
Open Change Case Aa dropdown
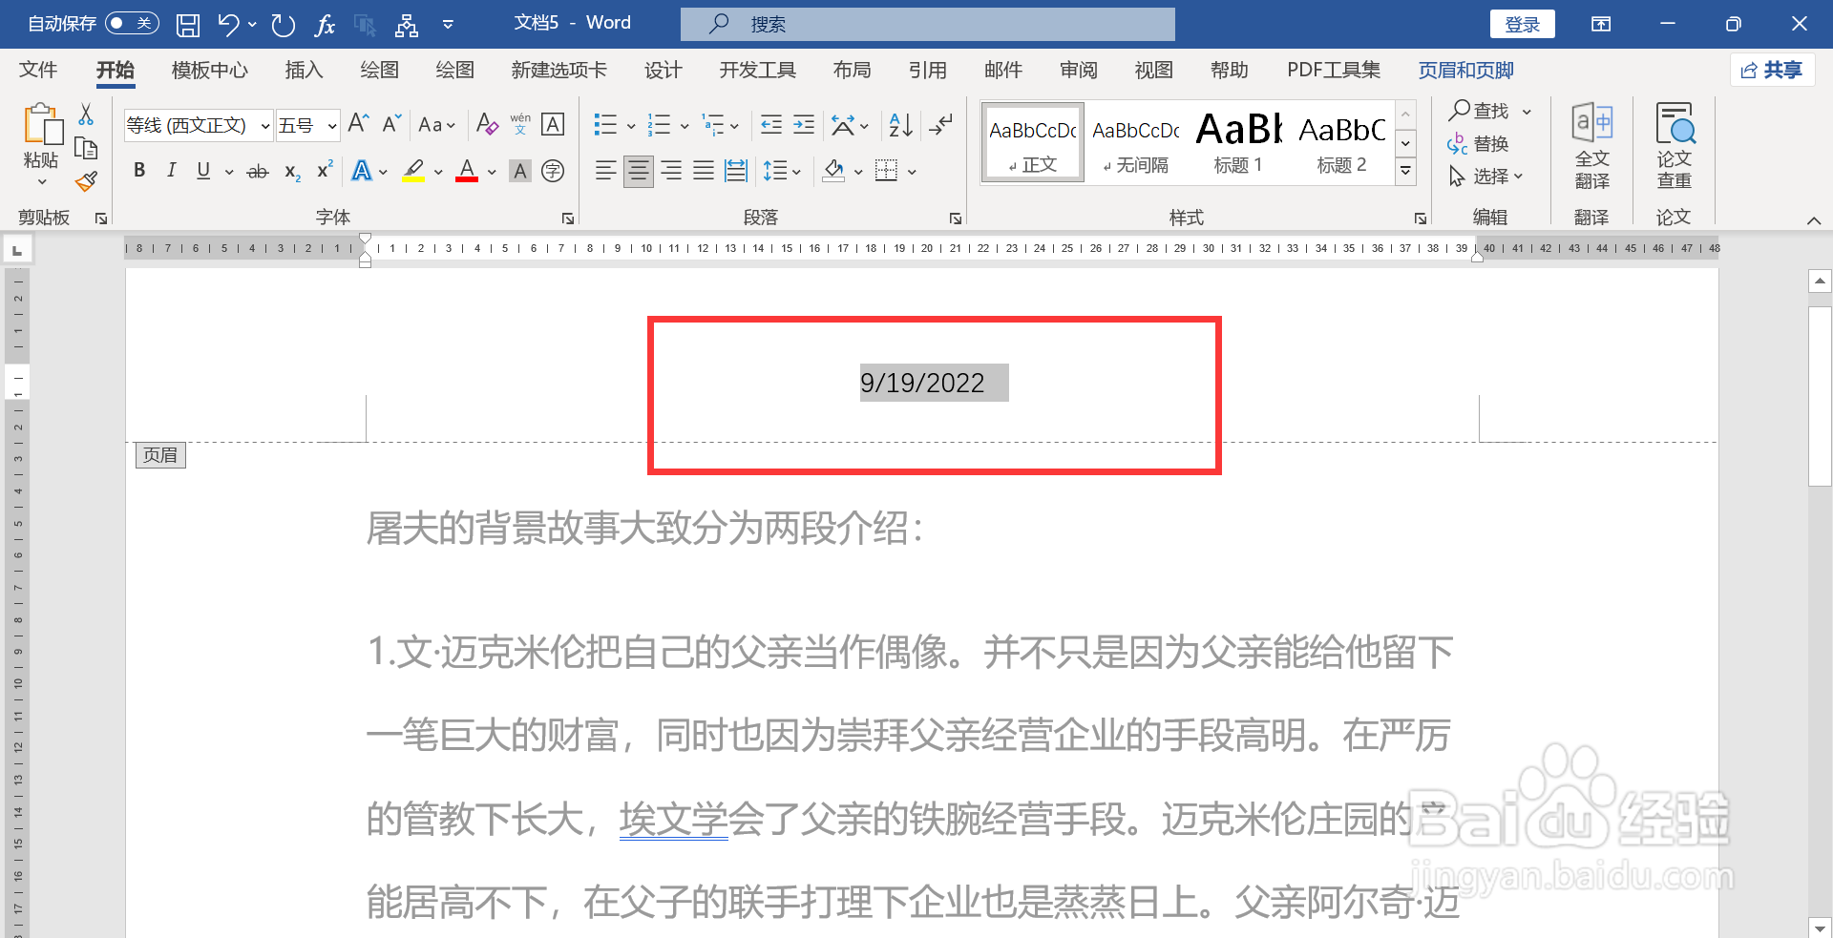pos(436,125)
